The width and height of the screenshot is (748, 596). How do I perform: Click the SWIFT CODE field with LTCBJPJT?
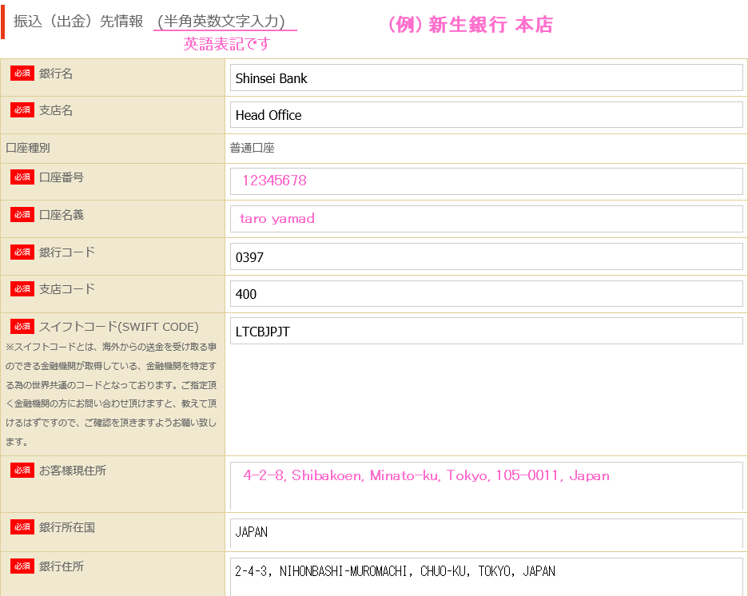point(486,331)
